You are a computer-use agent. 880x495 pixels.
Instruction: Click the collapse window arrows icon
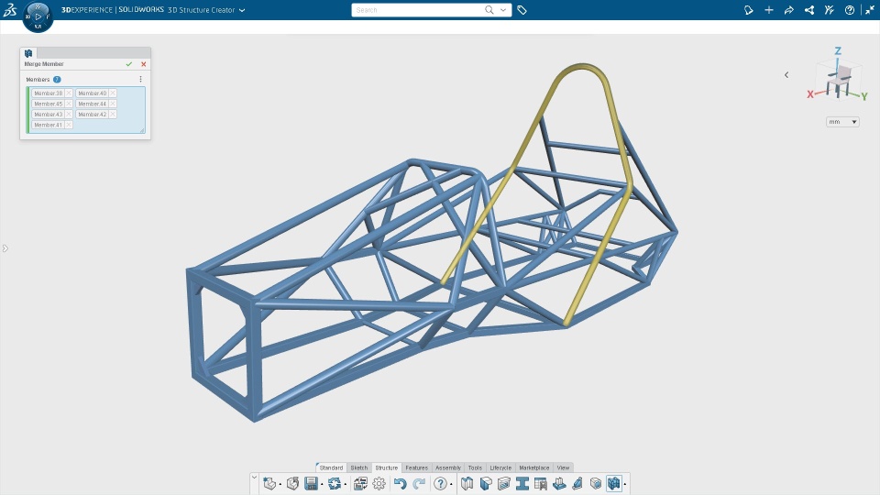click(x=869, y=10)
